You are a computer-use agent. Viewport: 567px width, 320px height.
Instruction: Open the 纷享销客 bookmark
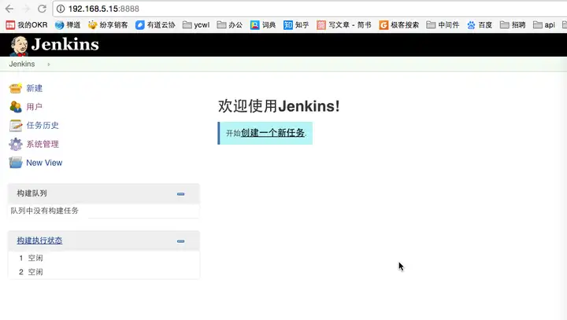coord(108,25)
